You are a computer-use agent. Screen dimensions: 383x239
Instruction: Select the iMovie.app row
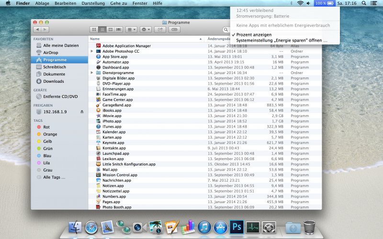pyautogui.click(x=205, y=116)
